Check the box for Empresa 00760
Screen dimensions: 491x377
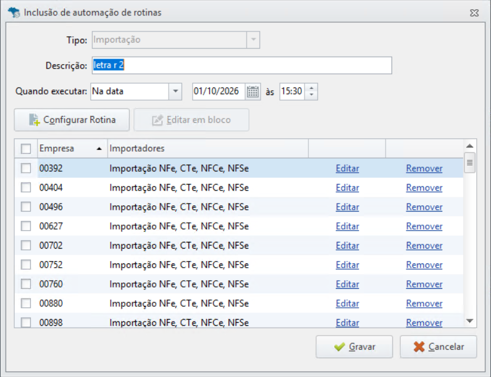coord(26,284)
